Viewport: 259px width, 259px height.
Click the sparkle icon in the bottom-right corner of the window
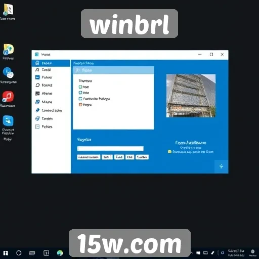tap(221, 166)
